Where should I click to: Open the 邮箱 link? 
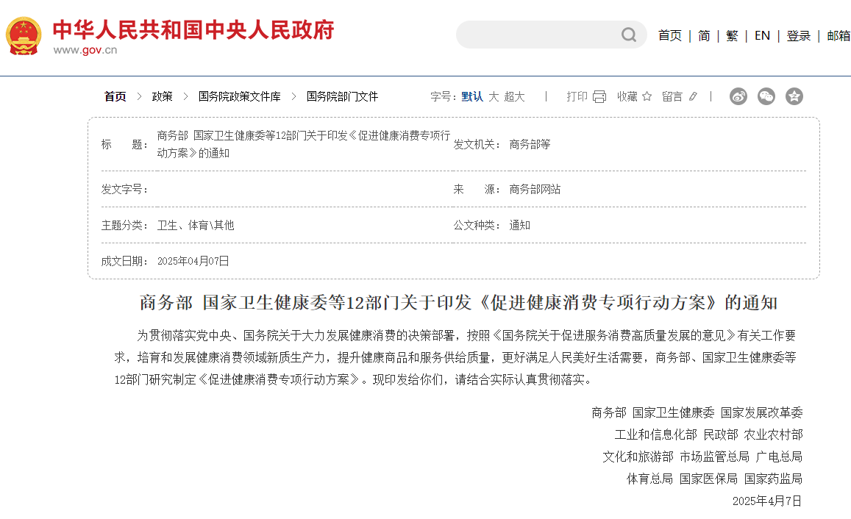[x=838, y=35]
